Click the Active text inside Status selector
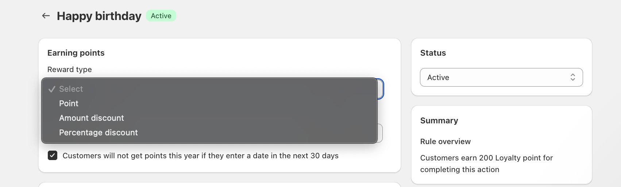The image size is (621, 187). (x=438, y=77)
